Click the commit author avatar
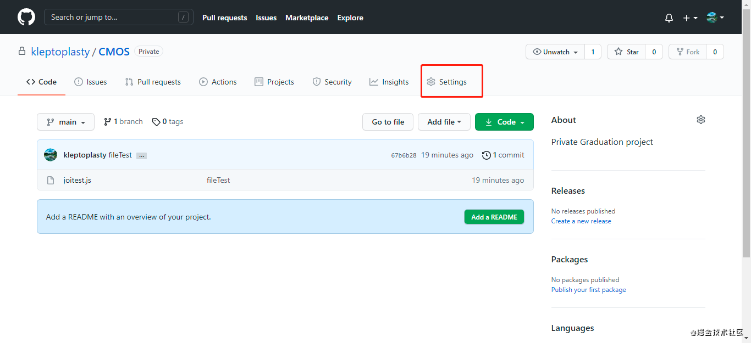The image size is (751, 343). (x=51, y=155)
